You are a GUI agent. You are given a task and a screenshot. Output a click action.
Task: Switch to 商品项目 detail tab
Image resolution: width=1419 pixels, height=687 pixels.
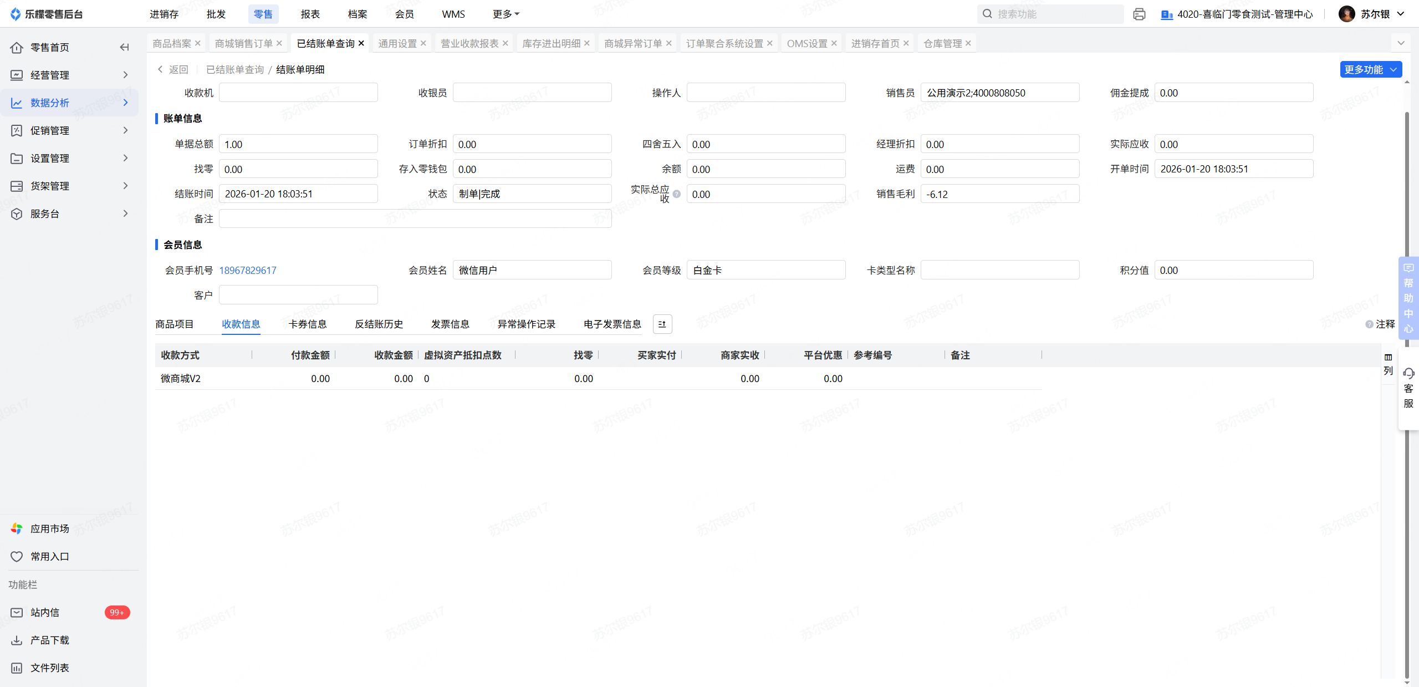click(174, 324)
